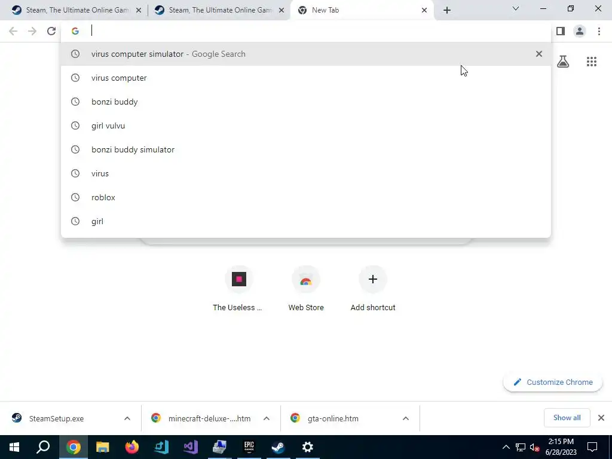Image resolution: width=612 pixels, height=459 pixels.
Task: Open File Explorer from taskbar
Action: [x=103, y=447]
